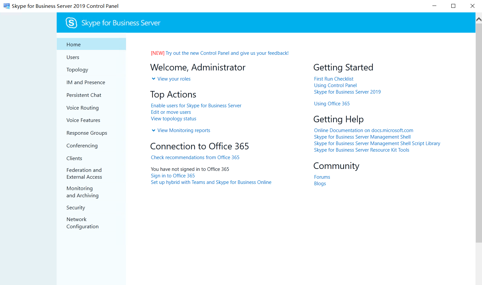The image size is (482, 285).
Task: Open Management Shell Script Library link
Action: click(x=377, y=143)
